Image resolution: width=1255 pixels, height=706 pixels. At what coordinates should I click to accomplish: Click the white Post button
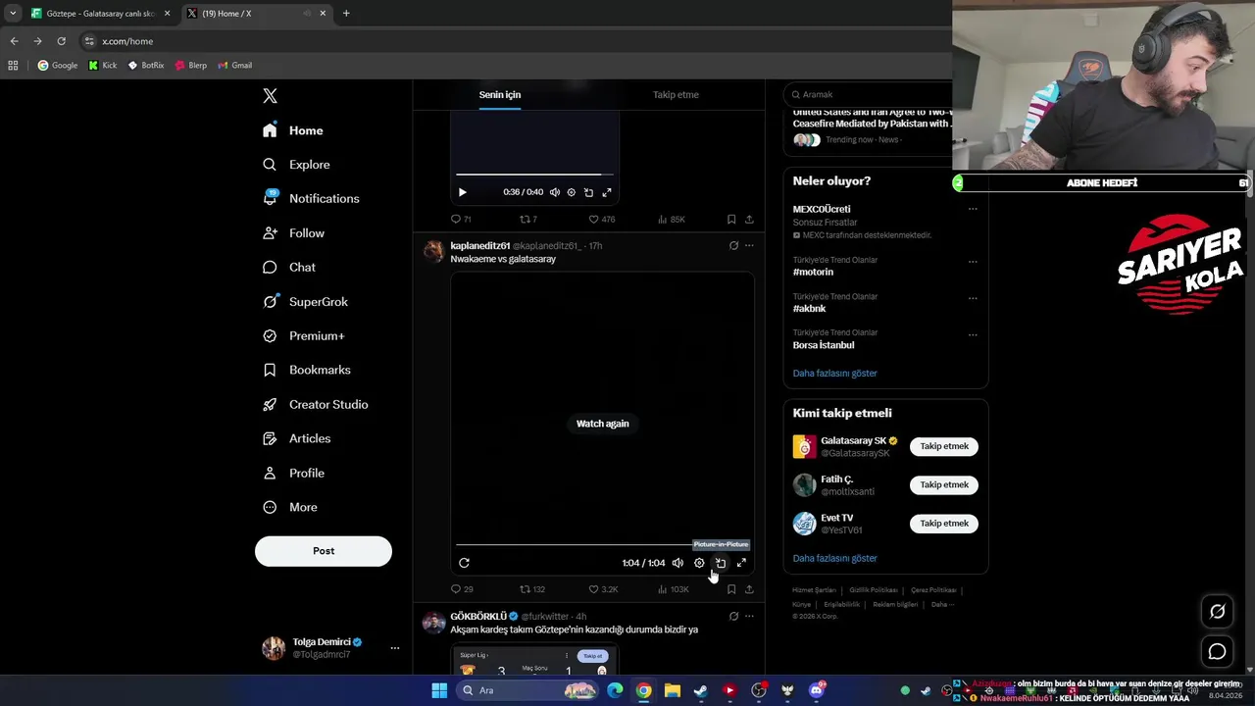click(324, 551)
